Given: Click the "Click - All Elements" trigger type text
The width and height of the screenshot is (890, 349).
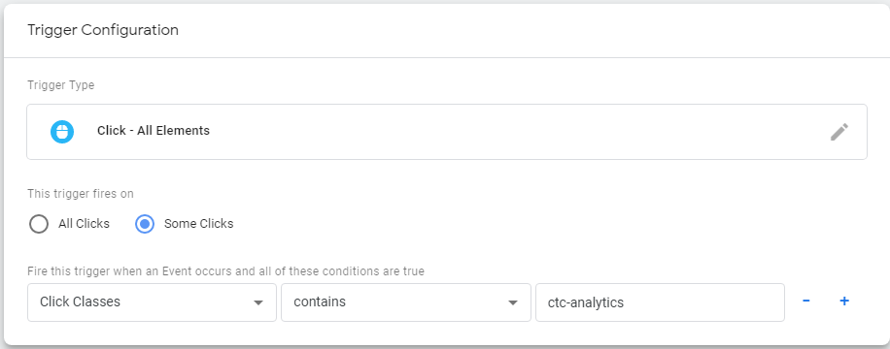Looking at the screenshot, I should pyautogui.click(x=154, y=131).
